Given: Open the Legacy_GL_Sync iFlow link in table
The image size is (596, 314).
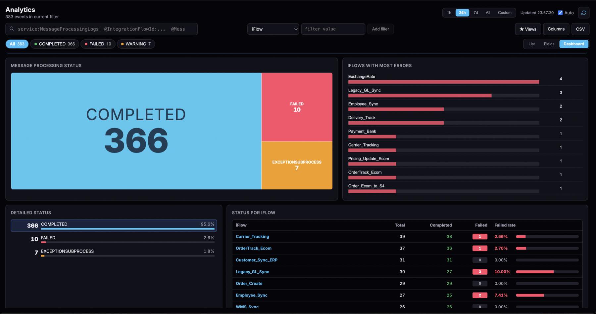Looking at the screenshot, I should pos(252,272).
